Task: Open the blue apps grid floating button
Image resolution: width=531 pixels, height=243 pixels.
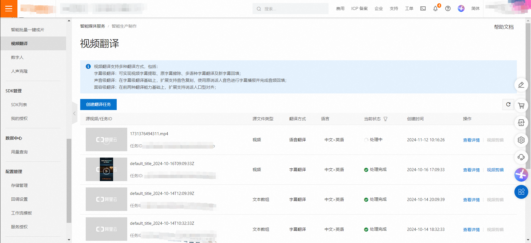Action: [521, 192]
